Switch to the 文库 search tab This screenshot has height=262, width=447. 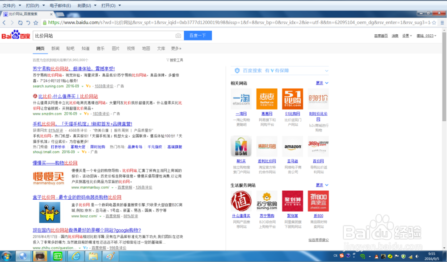161,48
